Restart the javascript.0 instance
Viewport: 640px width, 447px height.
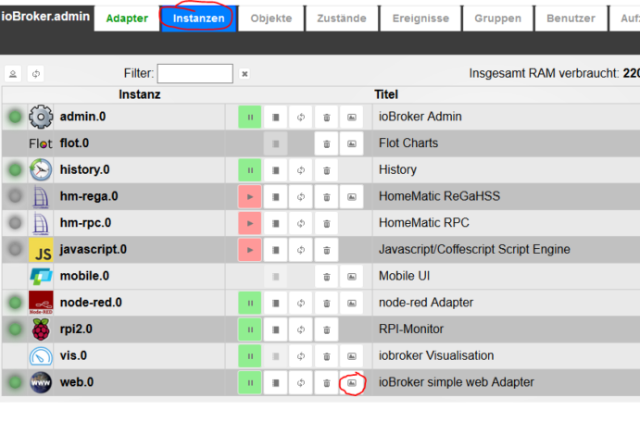point(301,250)
